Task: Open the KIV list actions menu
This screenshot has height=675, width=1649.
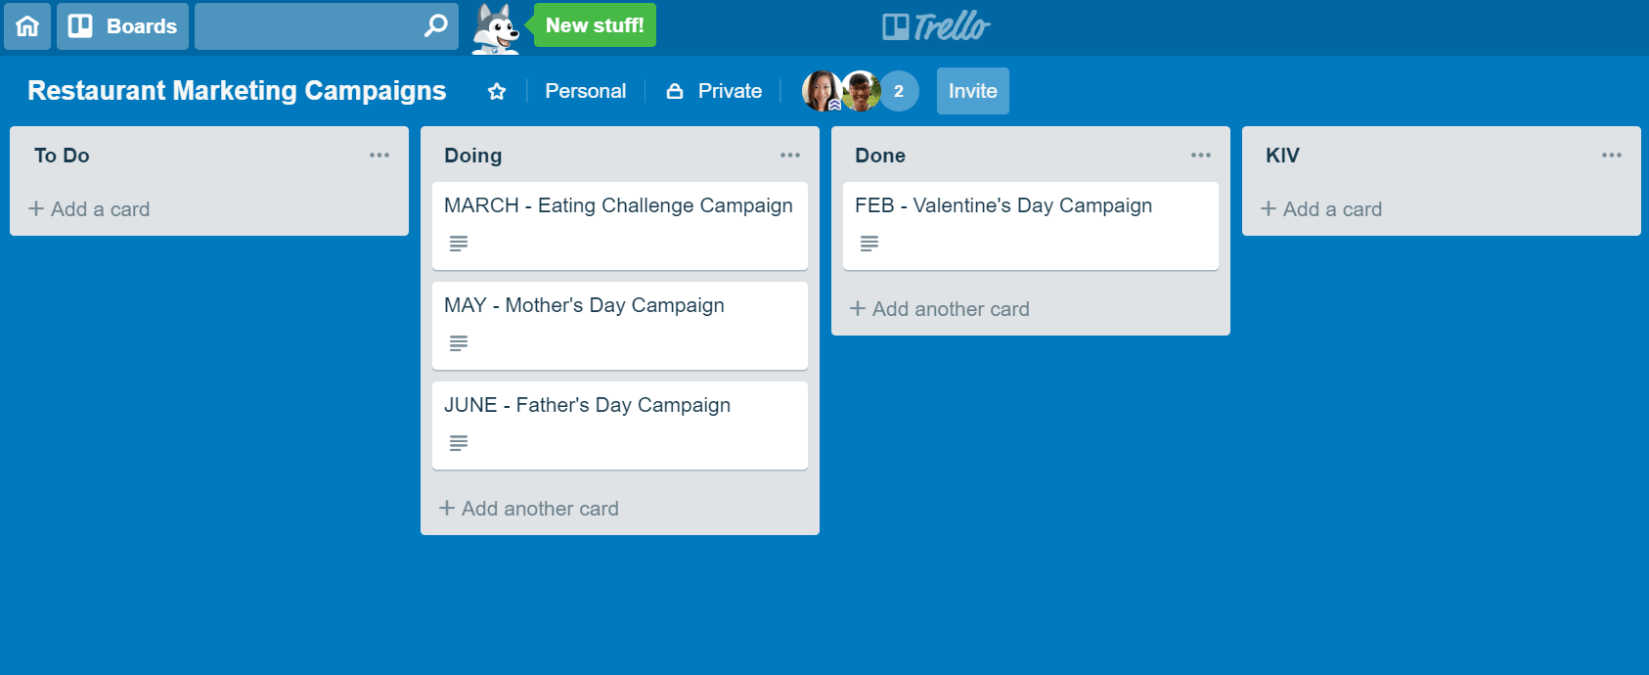Action: 1612,156
